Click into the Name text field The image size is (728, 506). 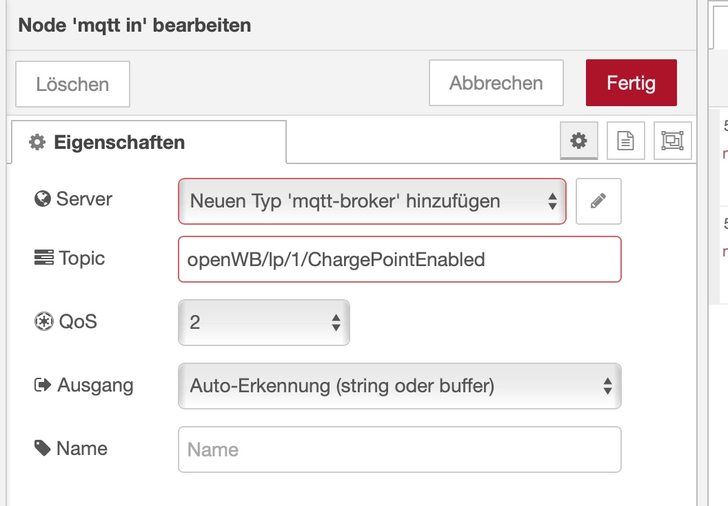click(400, 449)
